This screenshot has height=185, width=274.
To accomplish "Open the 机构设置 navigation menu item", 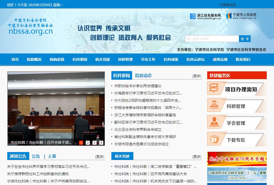I will pyautogui.click(x=57, y=59).
